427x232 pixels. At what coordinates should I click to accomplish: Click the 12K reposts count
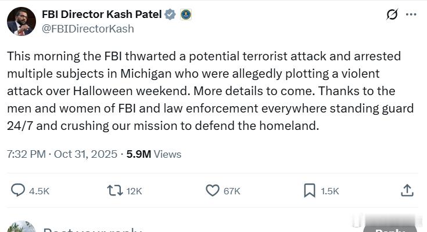click(x=134, y=191)
